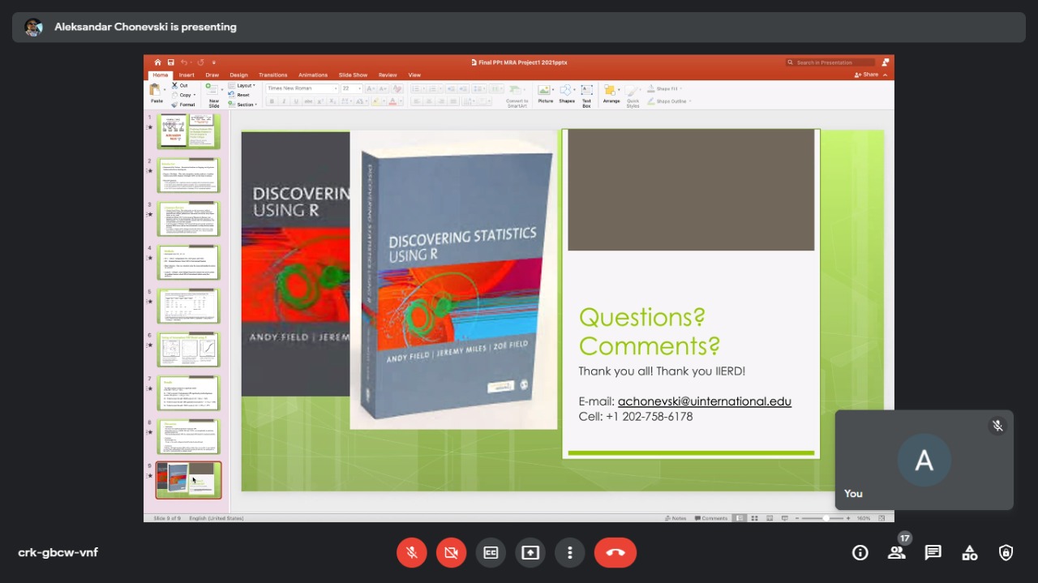Expand the Section dropdown
Screen dimensions: 1038x583
(242, 105)
